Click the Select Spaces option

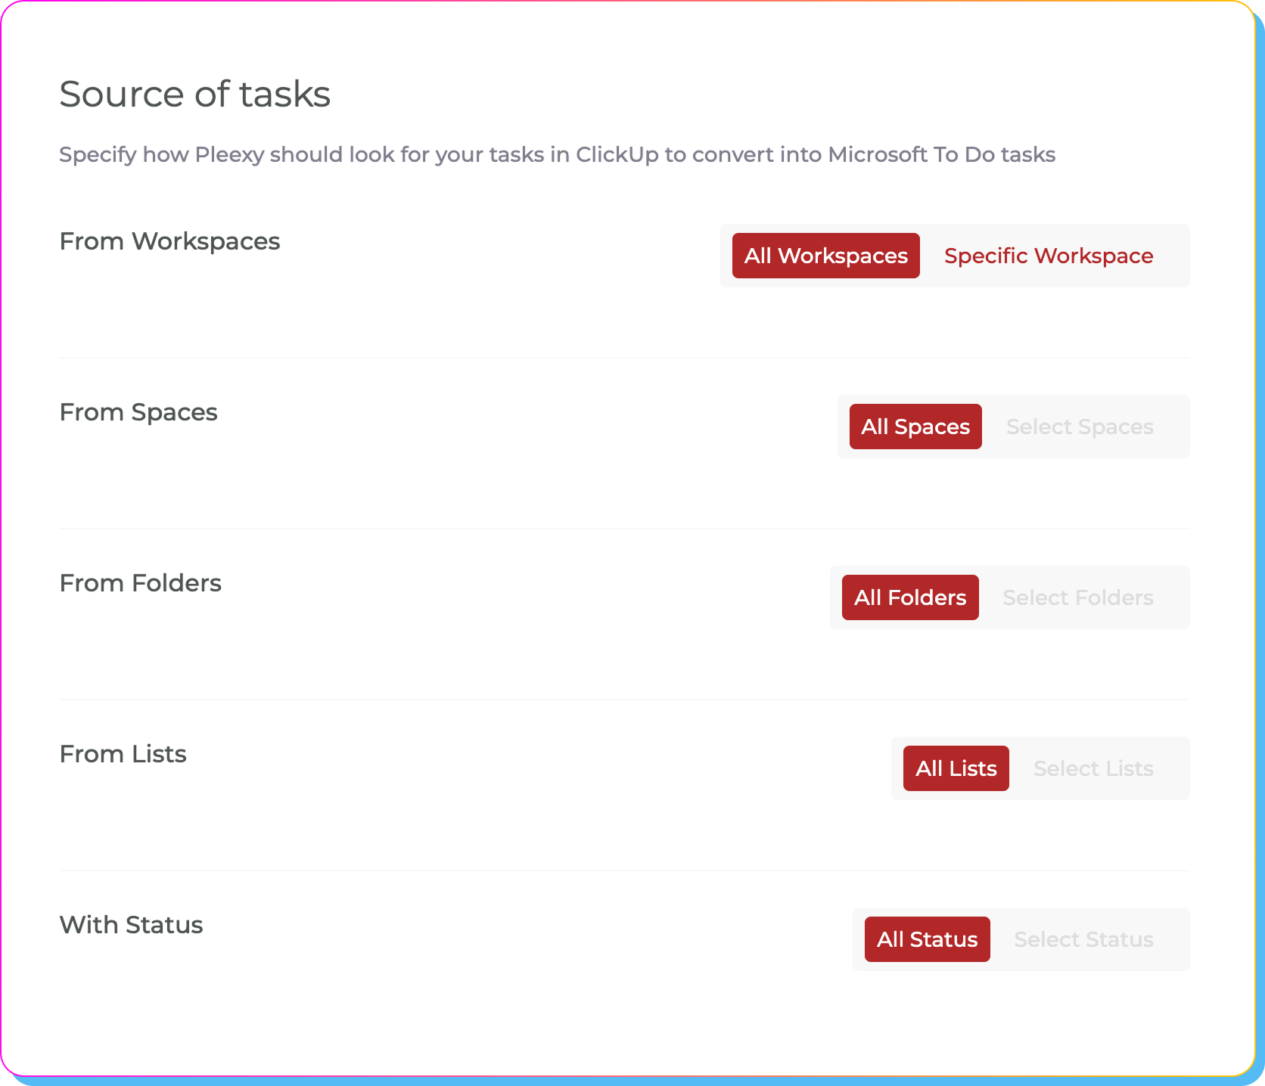pos(1080,427)
